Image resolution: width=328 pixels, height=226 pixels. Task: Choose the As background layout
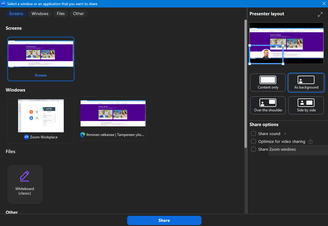coord(306,83)
